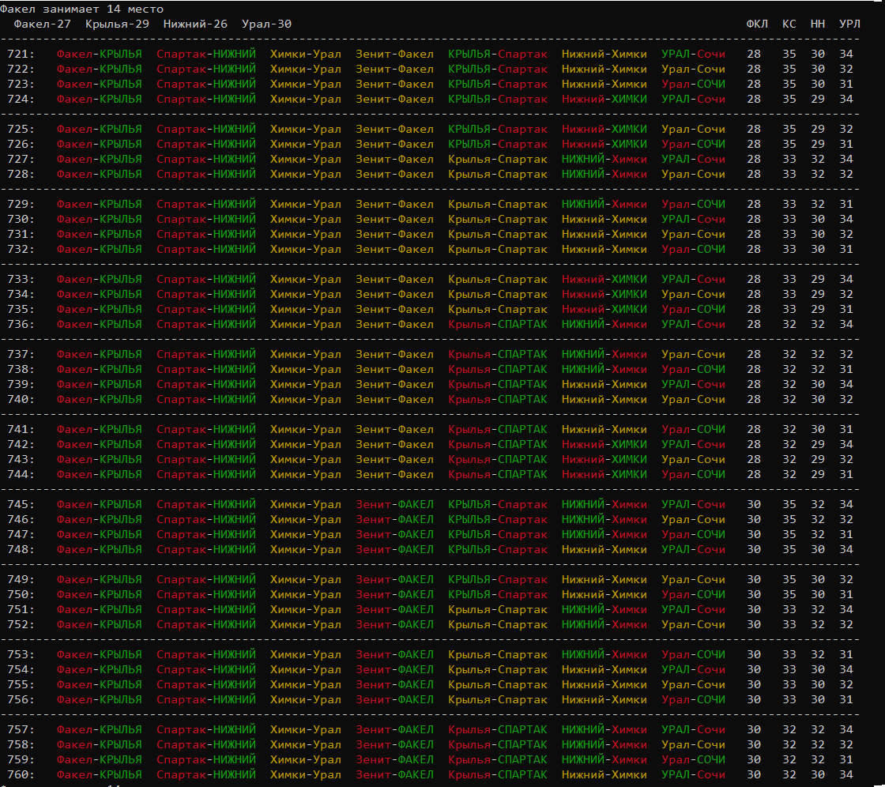
Task: Click "Зенит-Факел" in row 732
Action: [394, 250]
